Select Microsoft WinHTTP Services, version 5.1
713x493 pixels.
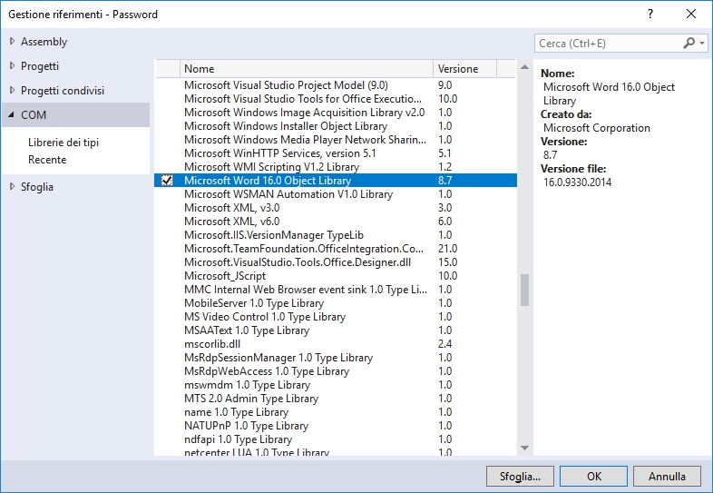click(335, 153)
